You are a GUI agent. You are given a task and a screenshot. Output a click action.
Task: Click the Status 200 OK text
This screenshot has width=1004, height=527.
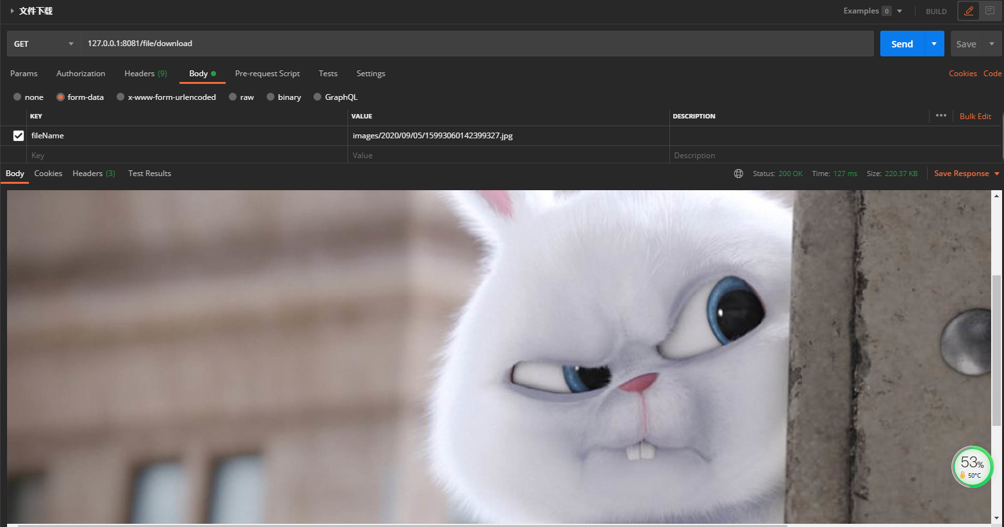point(778,174)
